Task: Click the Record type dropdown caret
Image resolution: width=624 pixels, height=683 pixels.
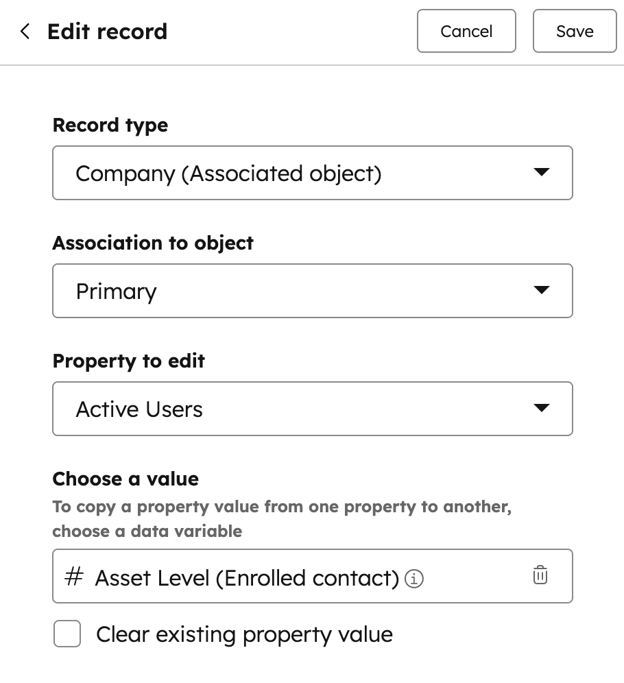Action: pyautogui.click(x=542, y=173)
